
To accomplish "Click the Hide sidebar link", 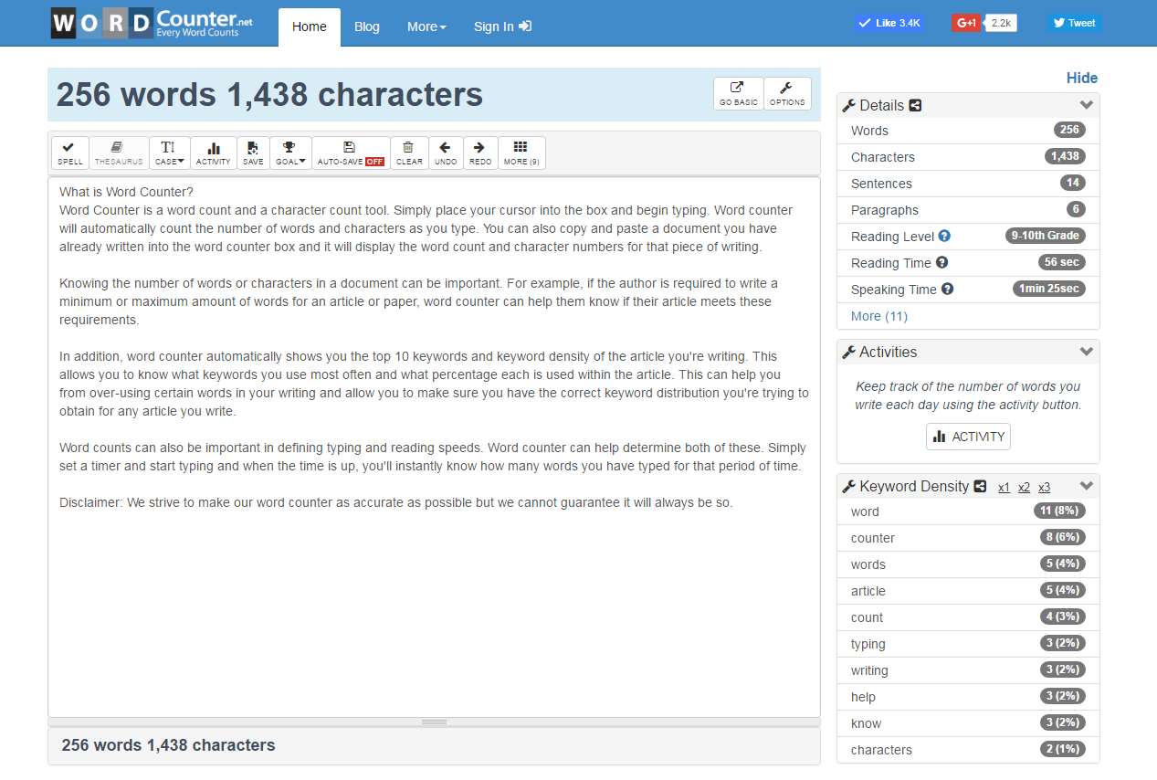I will pyautogui.click(x=1082, y=79).
